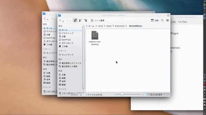Click ServiceMenus in the breadcrumb
The width and height of the screenshot is (206, 115).
[136, 26]
